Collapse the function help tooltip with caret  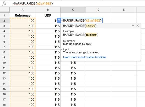[133, 26]
